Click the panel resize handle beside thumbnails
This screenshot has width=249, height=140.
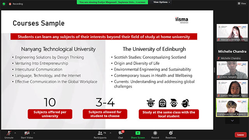pyautogui.click(x=214, y=70)
